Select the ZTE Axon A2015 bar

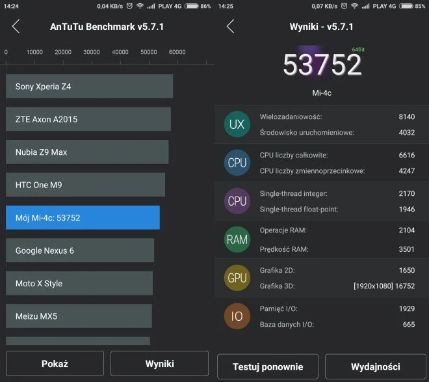88,119
